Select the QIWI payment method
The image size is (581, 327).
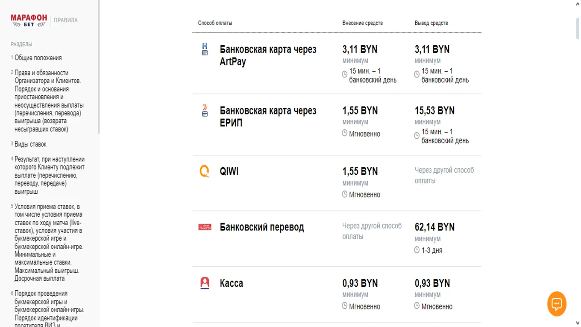[x=229, y=171]
